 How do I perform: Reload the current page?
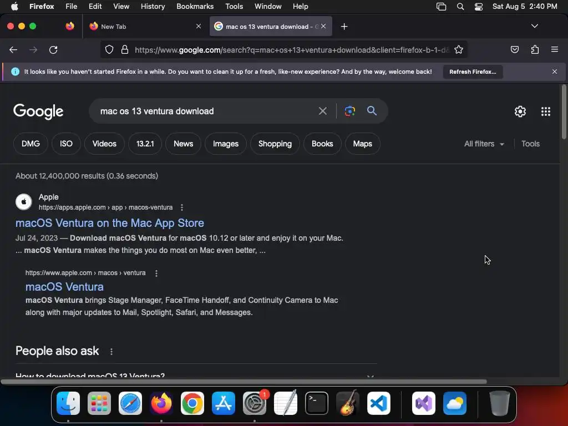(x=53, y=49)
